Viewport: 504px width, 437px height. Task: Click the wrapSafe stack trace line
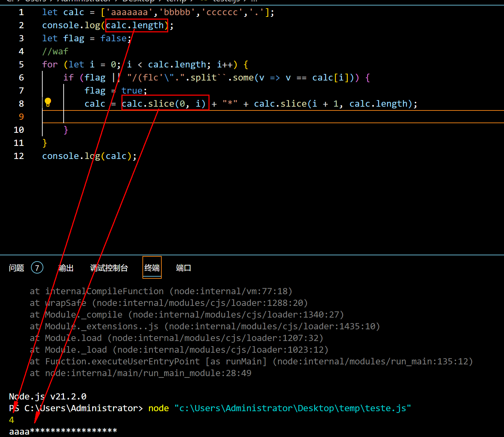[169, 303]
